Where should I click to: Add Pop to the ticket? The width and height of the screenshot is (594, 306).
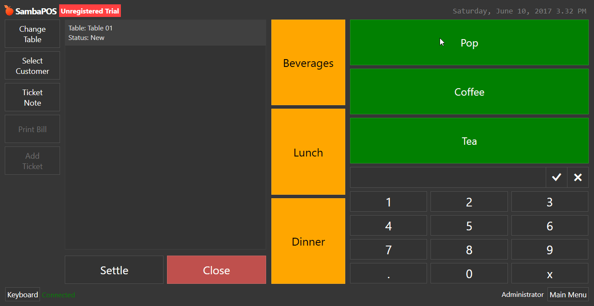[x=469, y=43]
